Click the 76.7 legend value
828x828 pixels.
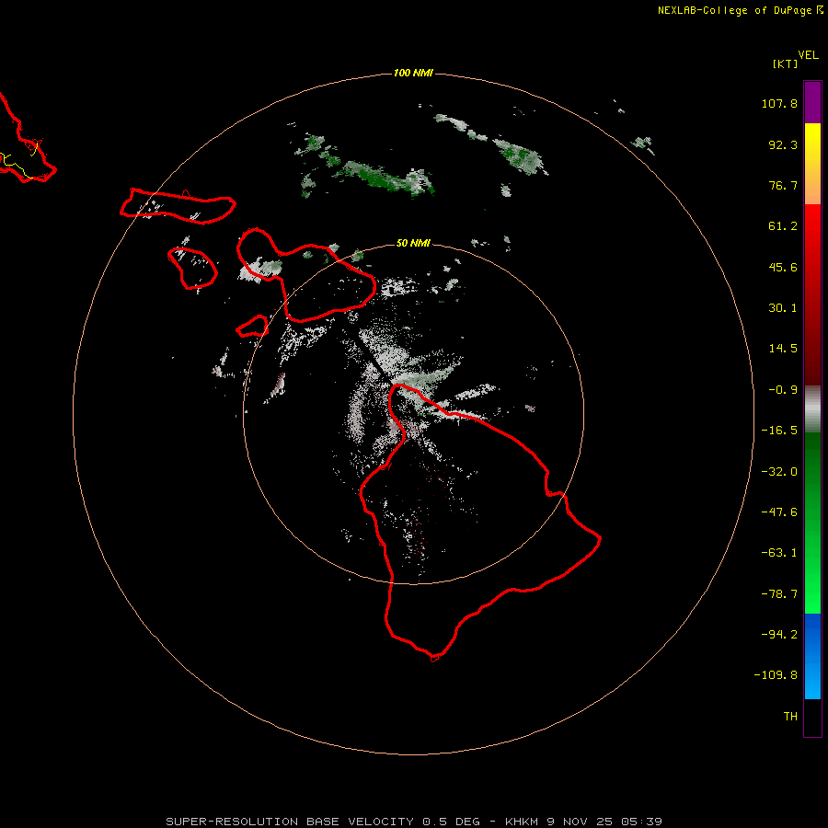pos(783,185)
